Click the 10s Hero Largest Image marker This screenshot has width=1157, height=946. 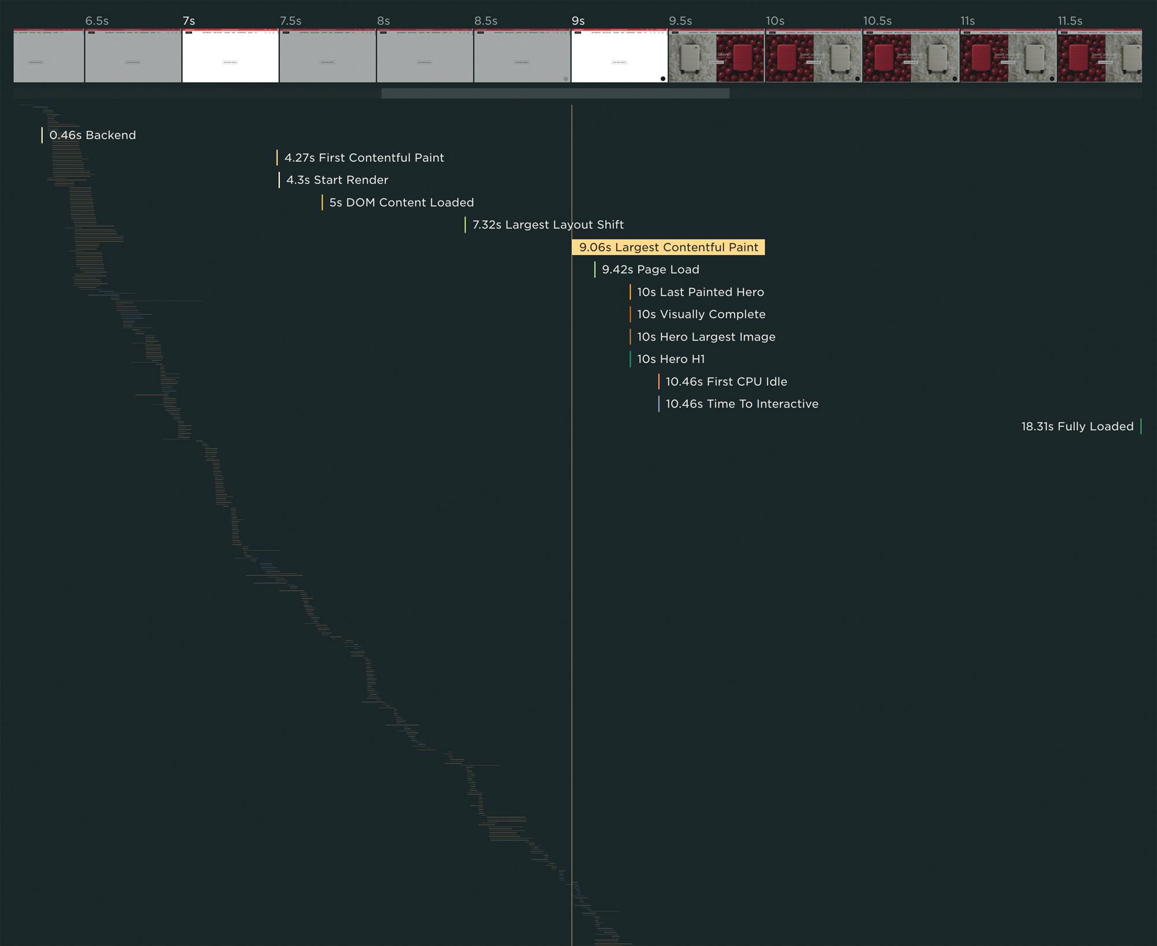(706, 337)
